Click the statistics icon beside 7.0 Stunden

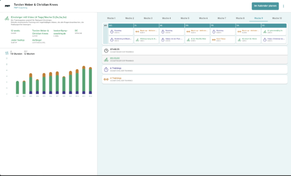(x=7, y=53)
